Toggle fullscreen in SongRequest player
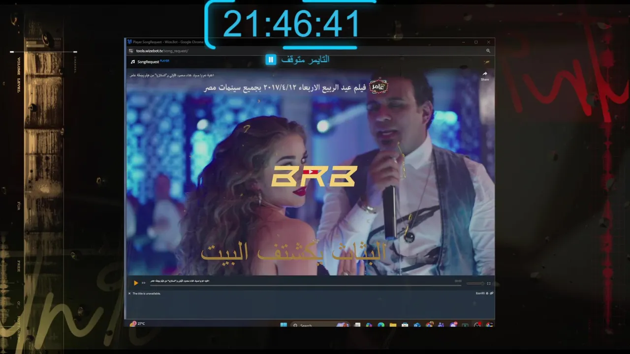The width and height of the screenshot is (630, 354). pyautogui.click(x=489, y=283)
